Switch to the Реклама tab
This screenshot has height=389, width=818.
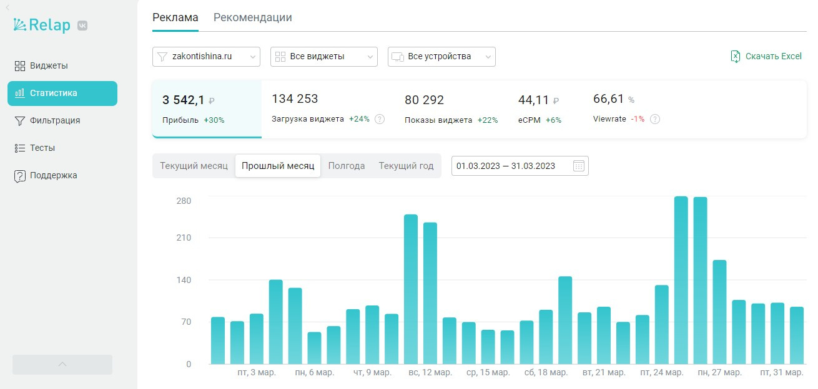point(175,17)
